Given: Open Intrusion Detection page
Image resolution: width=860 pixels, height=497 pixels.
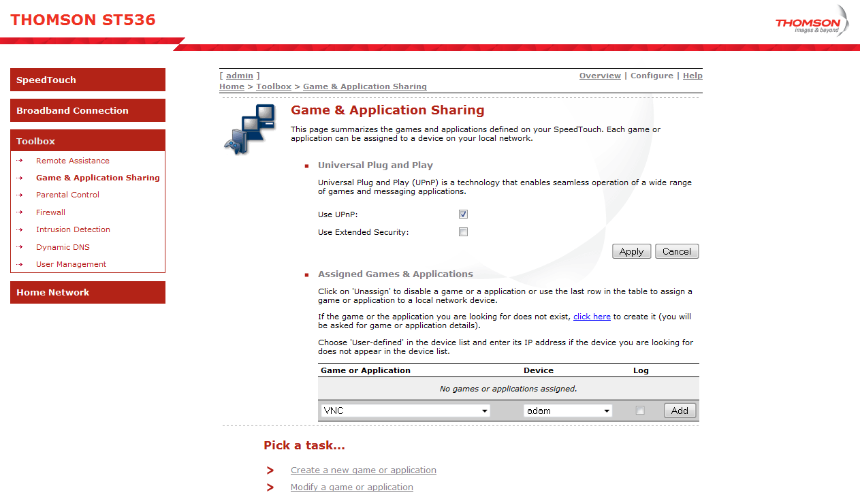Looking at the screenshot, I should 73,229.
